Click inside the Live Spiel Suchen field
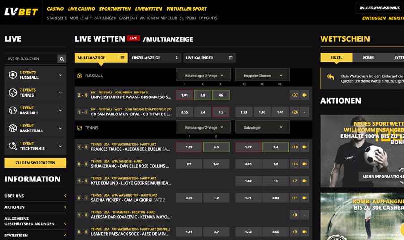 tap(31, 59)
